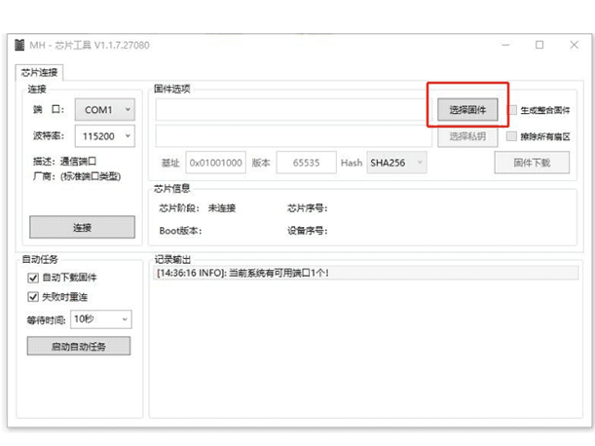Open the 等待时间 10秒 dropdown
This screenshot has width=595, height=446.
pyautogui.click(x=101, y=318)
